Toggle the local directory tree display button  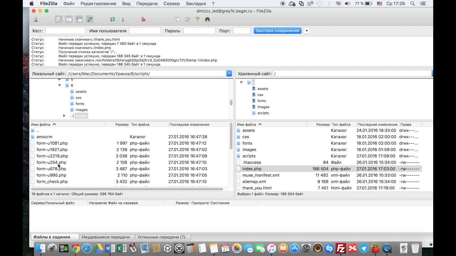click(x=69, y=20)
